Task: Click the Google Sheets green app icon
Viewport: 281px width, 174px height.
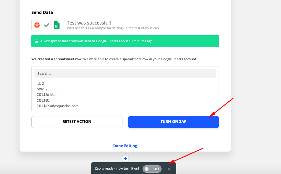Action: click(56, 25)
